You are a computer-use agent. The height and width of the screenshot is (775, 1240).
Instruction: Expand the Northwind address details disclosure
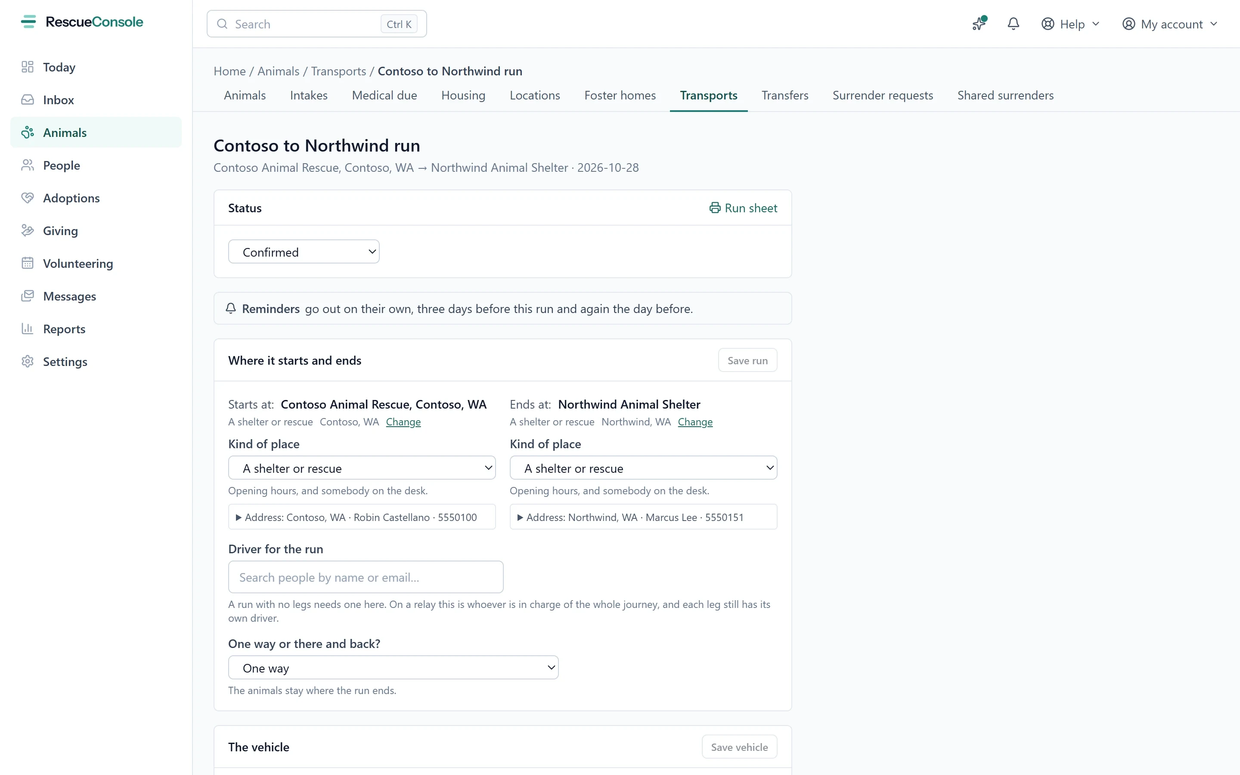[643, 517]
